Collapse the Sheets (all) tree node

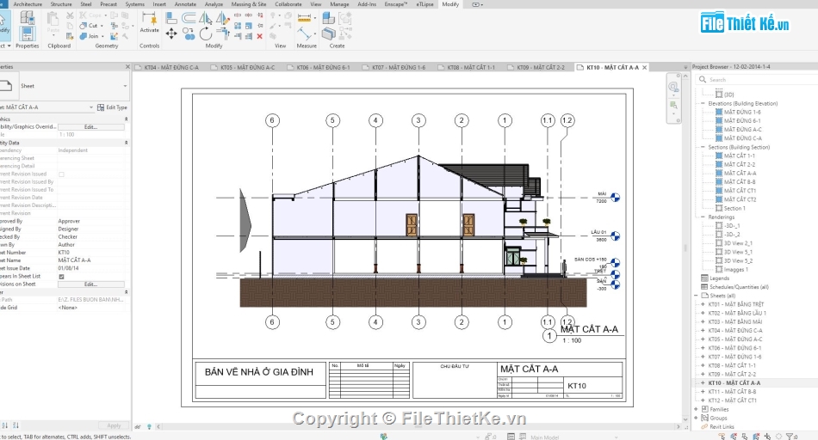(x=696, y=296)
